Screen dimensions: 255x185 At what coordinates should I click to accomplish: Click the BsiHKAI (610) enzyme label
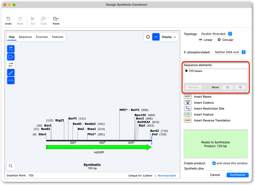coord(148,122)
